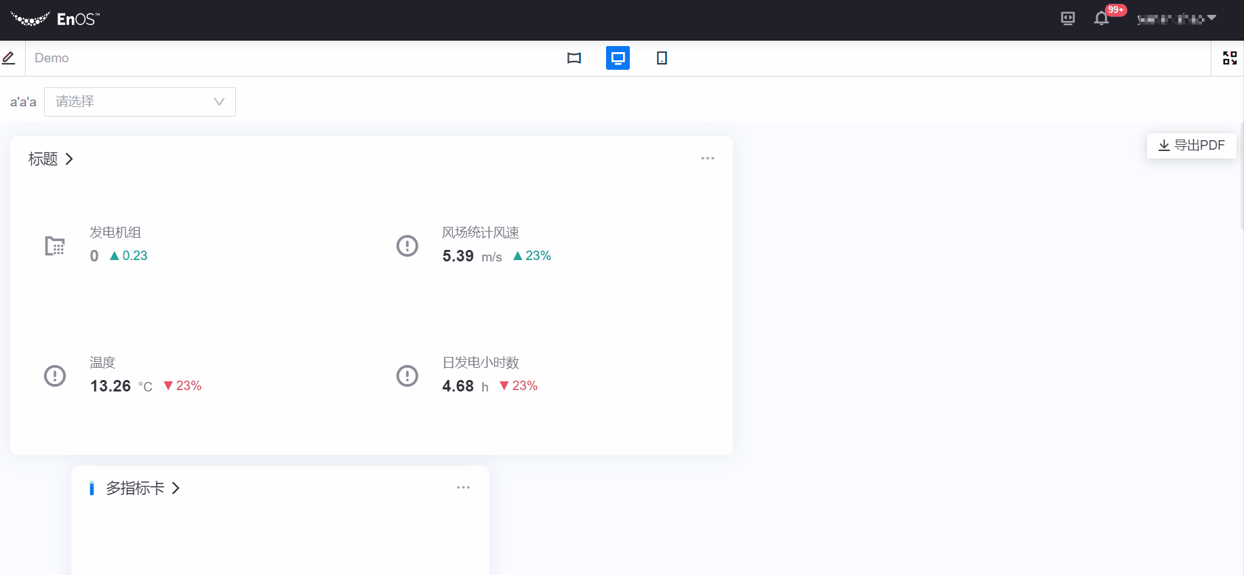This screenshot has height=575, width=1244.
Task: Open the 标题 card more options menu
Action: click(707, 158)
